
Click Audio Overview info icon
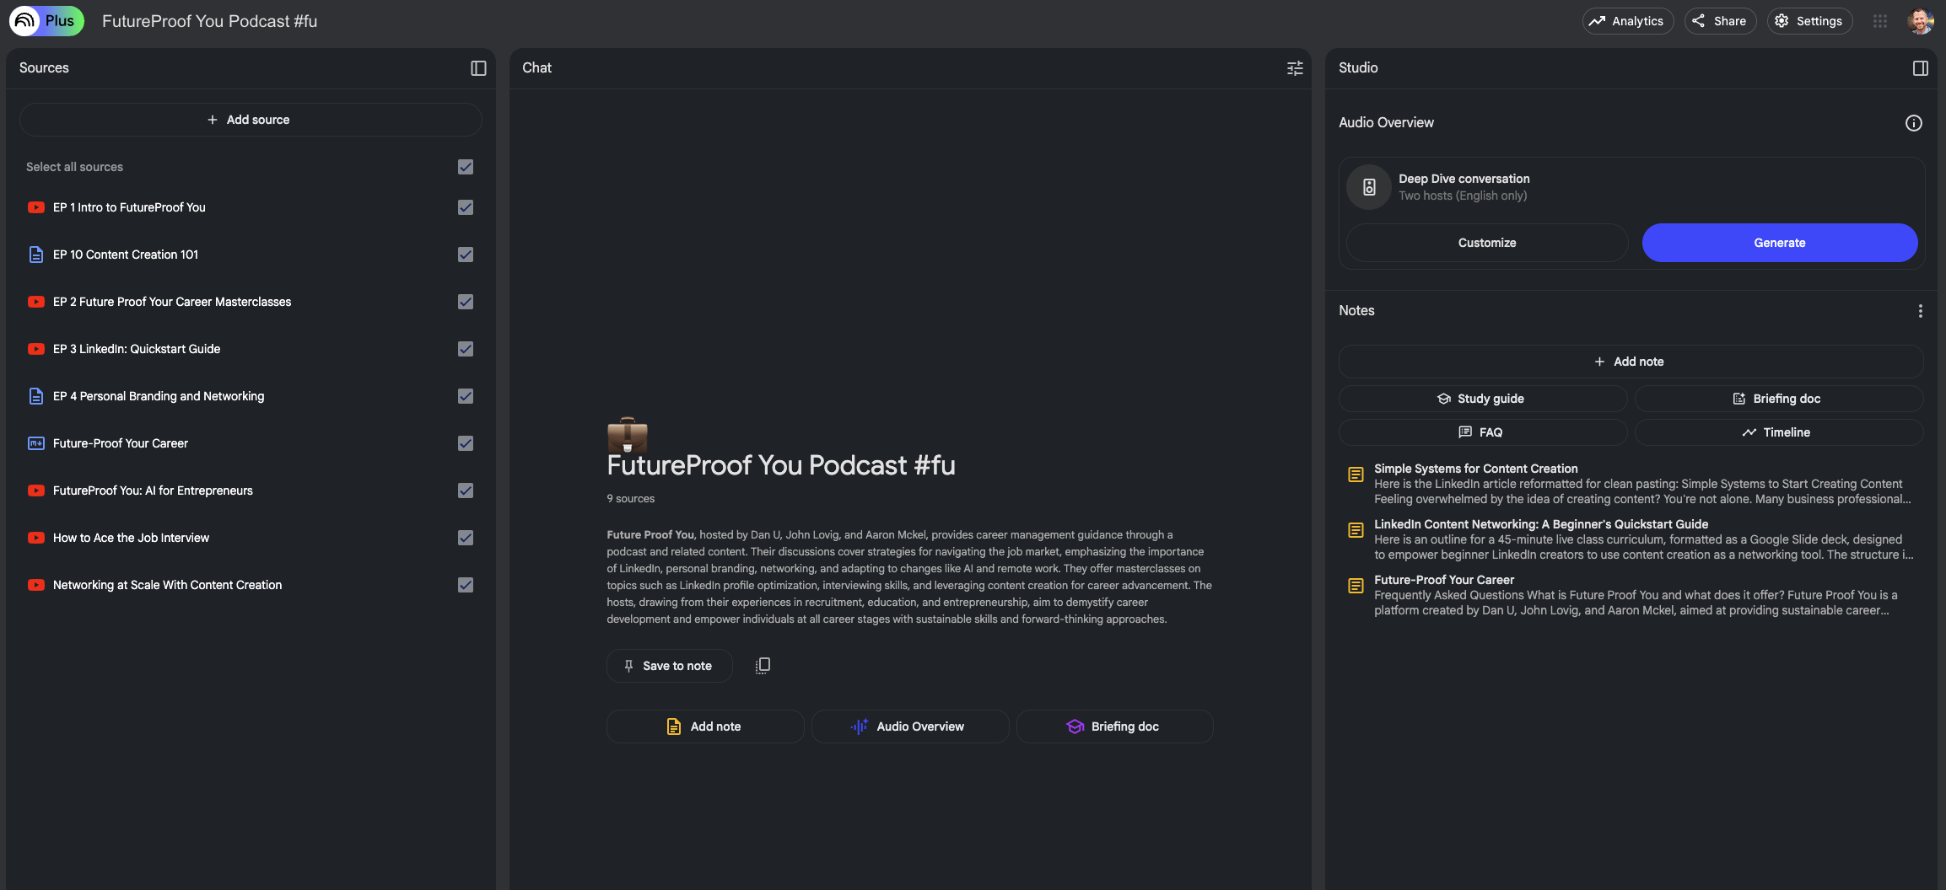click(1914, 123)
